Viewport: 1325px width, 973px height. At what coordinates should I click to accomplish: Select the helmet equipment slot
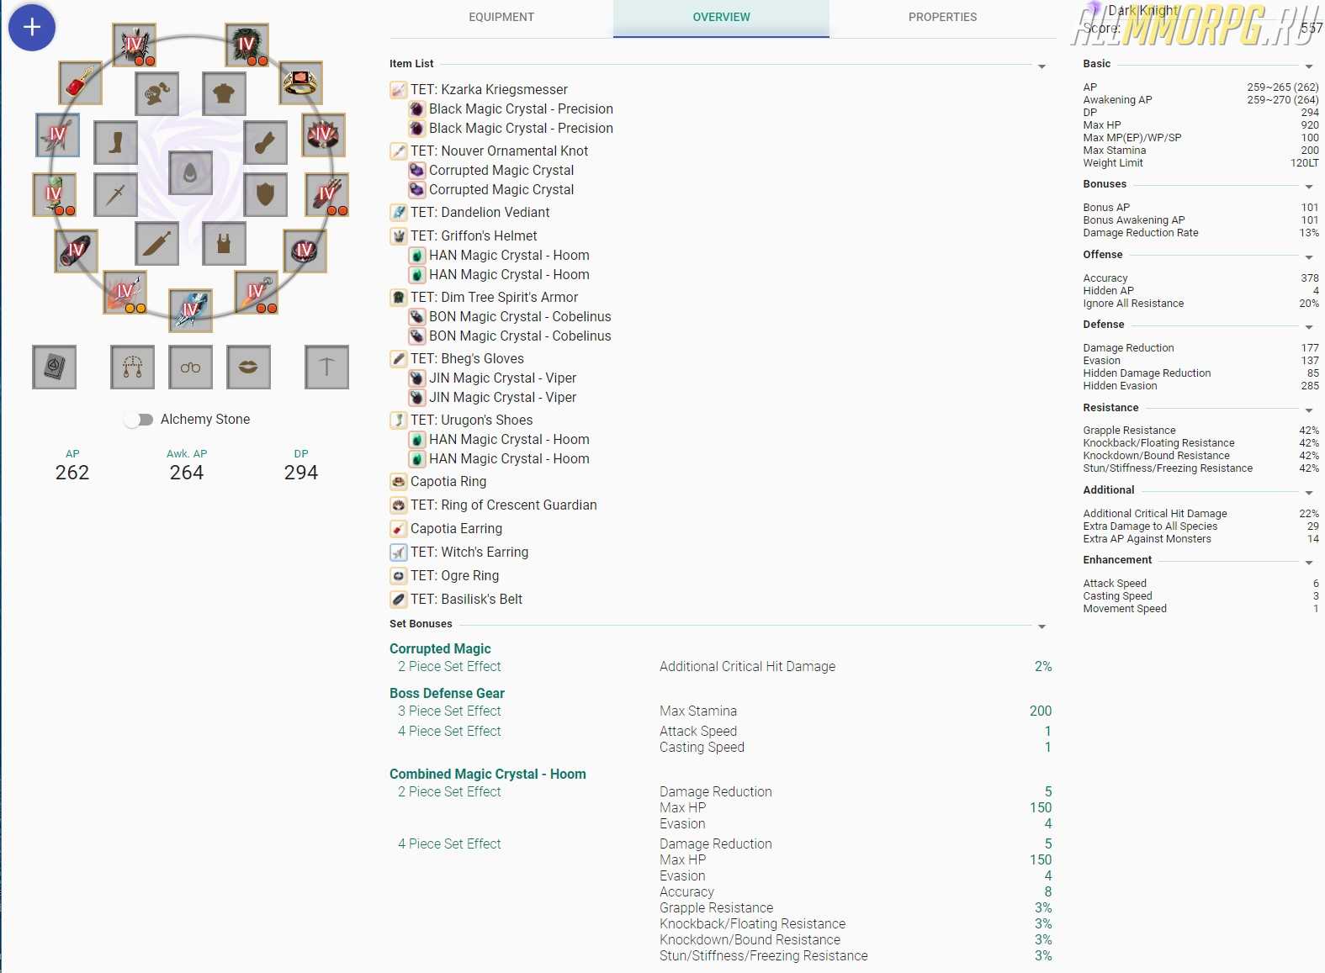click(x=156, y=93)
